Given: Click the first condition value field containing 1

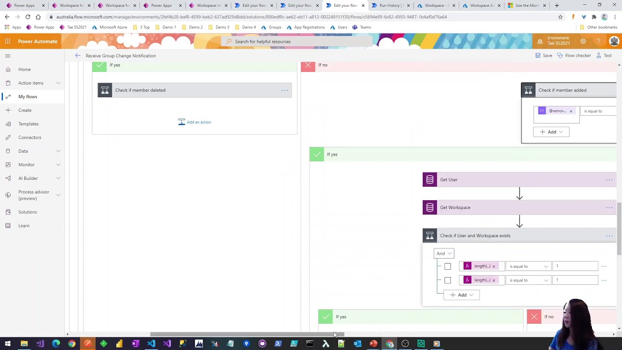Looking at the screenshot, I should point(576,266).
